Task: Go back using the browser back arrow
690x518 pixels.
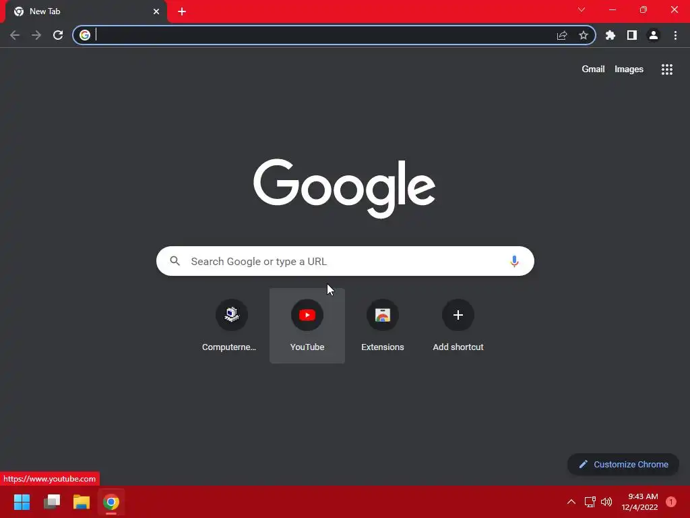Action: coord(15,35)
